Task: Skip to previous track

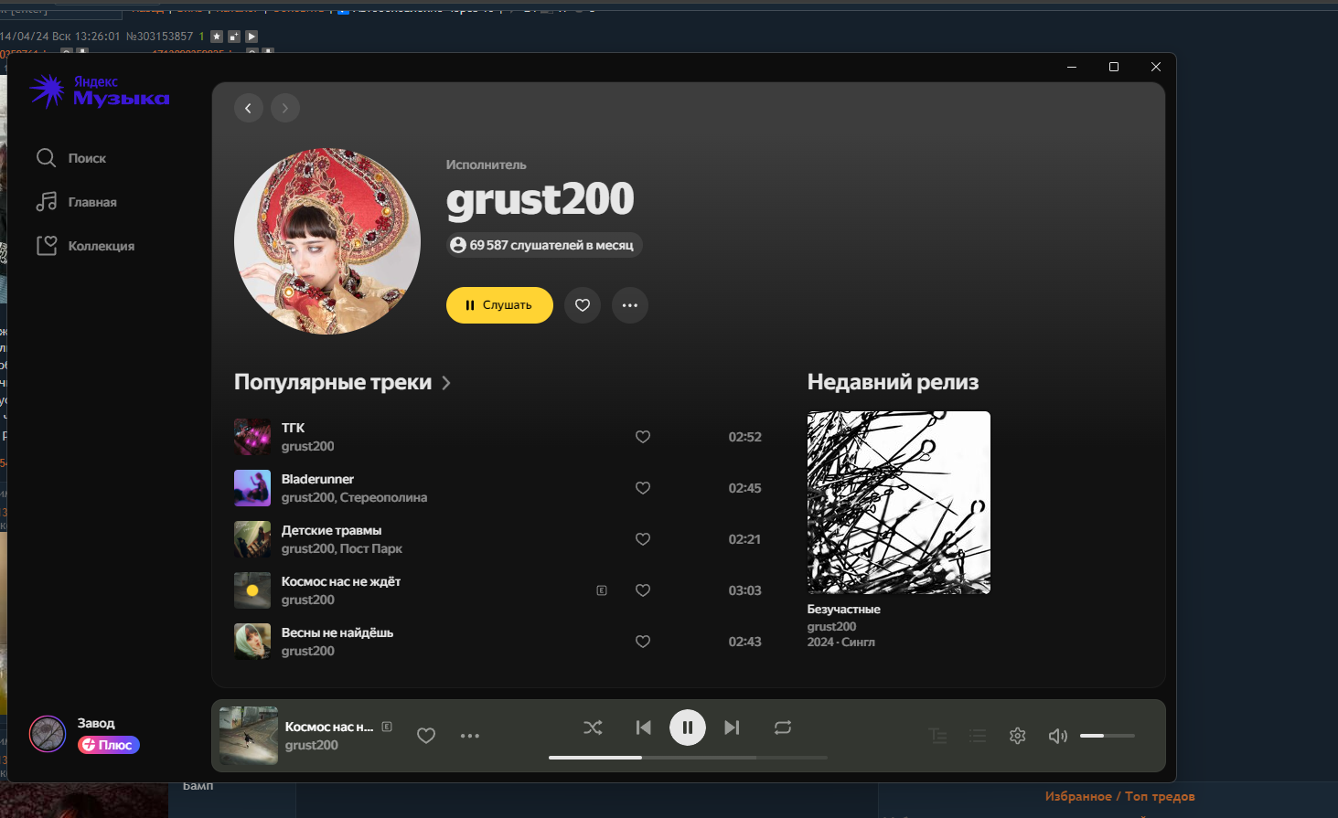Action: click(644, 728)
